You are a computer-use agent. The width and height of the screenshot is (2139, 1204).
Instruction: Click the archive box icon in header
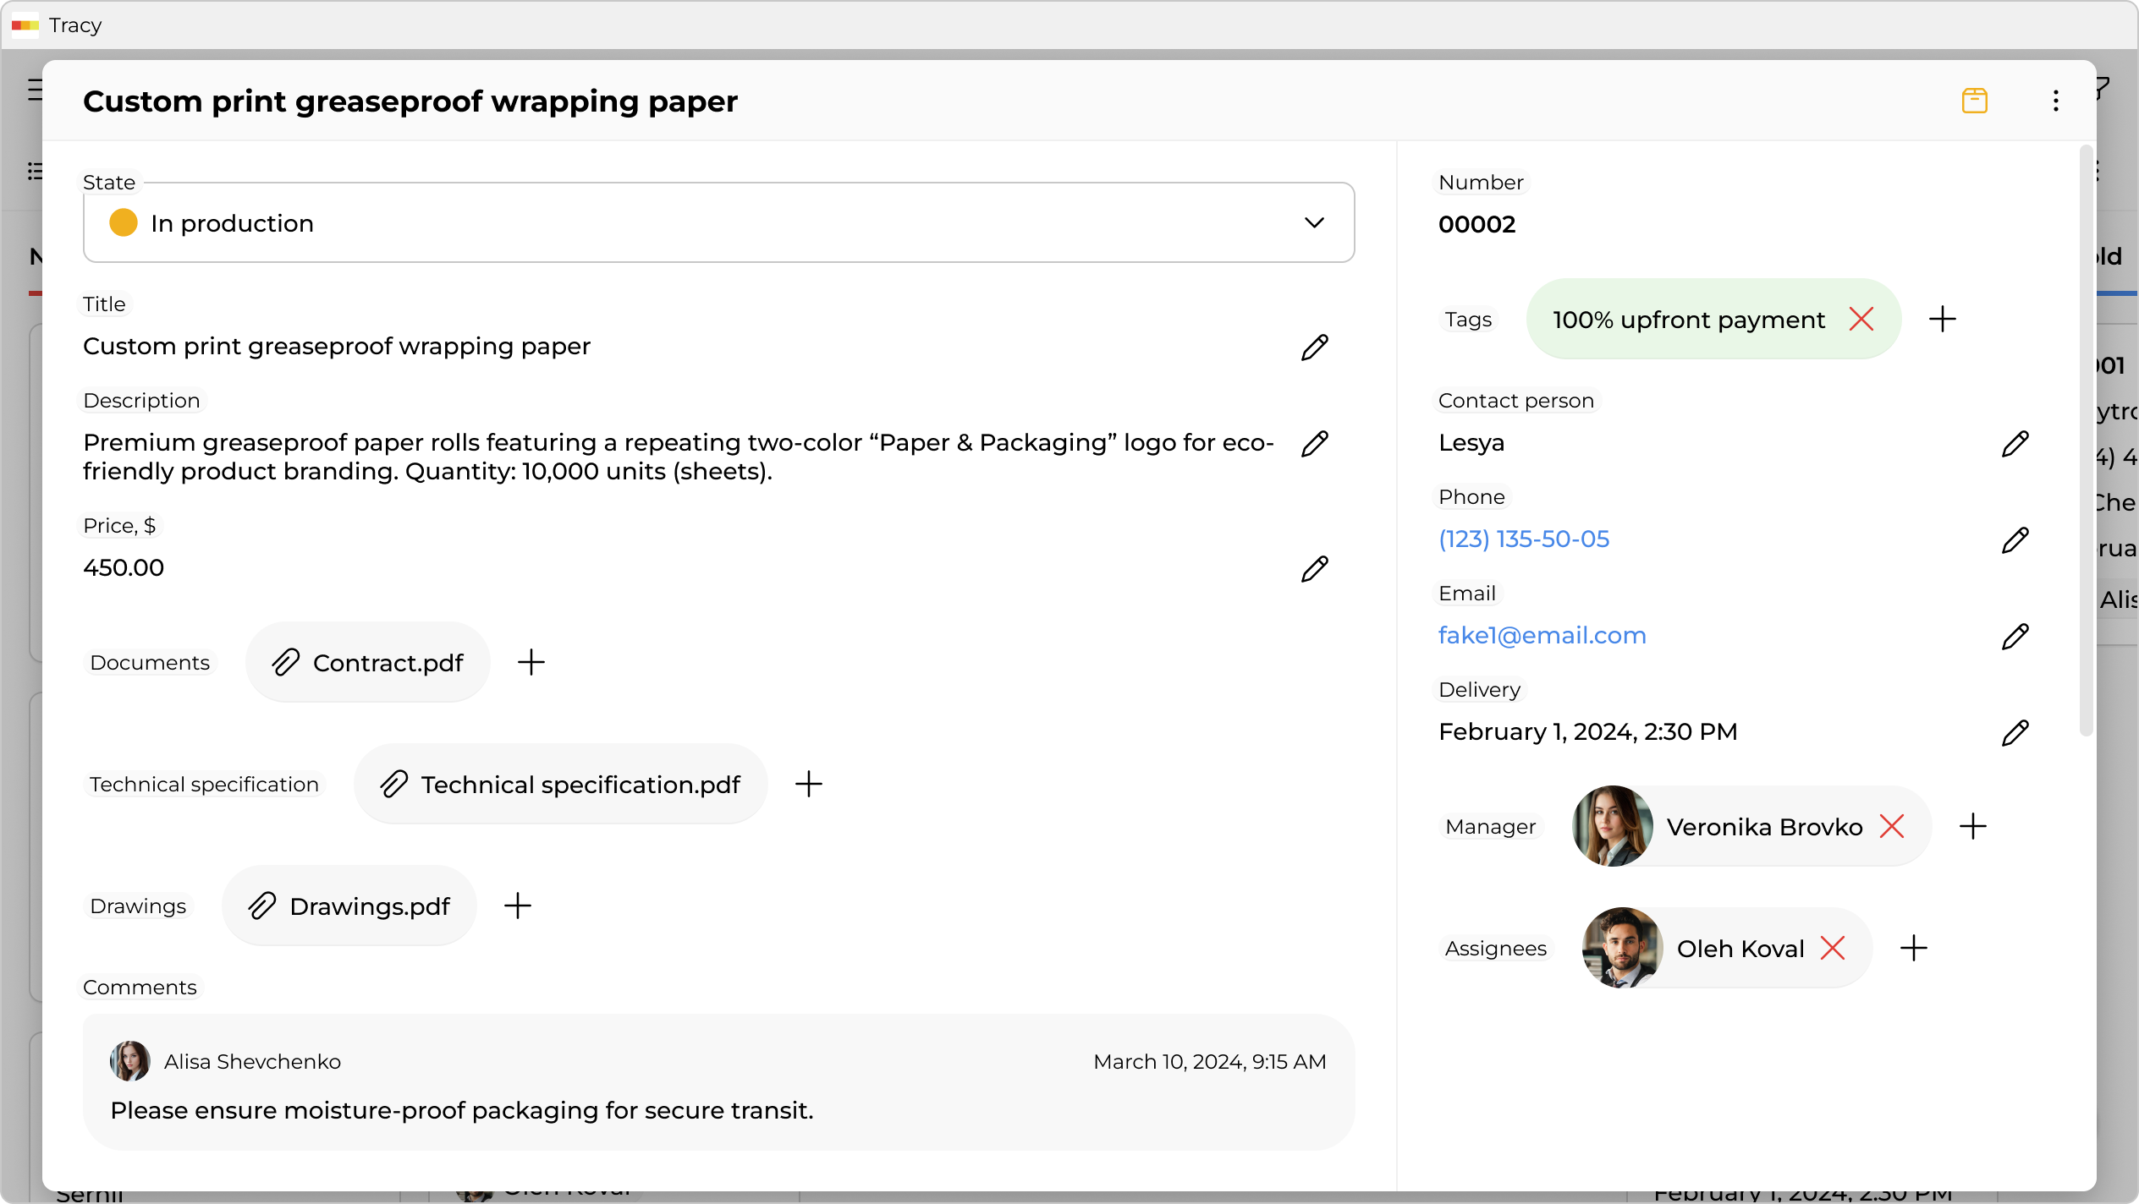point(1974,101)
